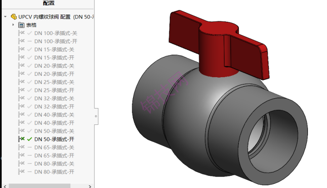Image resolution: width=327 pixels, height=188 pixels.
Task: Click the config icon beside DN 40-承插式-关
Action: tap(21, 114)
